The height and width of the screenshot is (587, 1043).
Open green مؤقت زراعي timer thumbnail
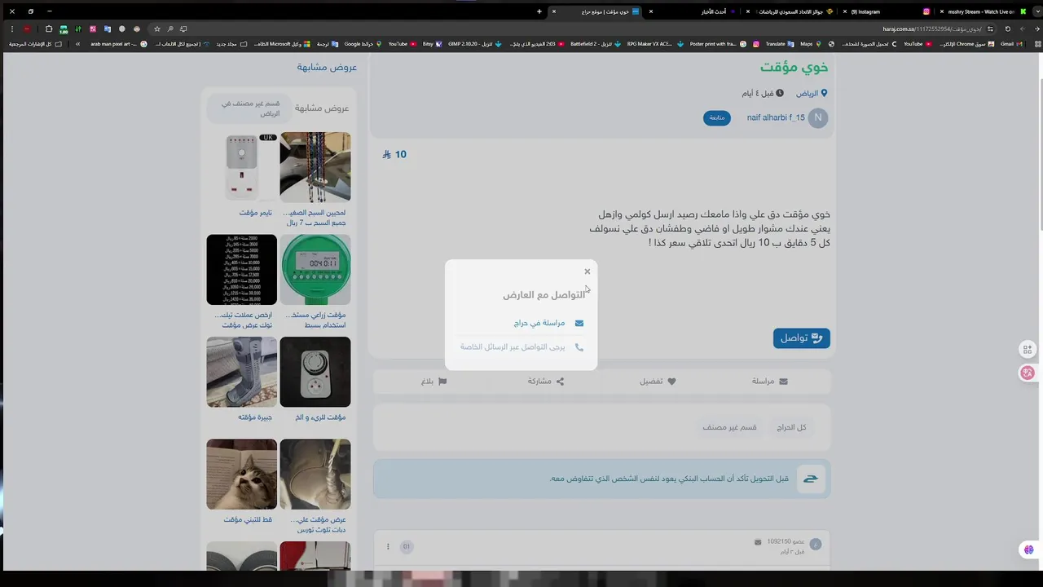click(315, 270)
